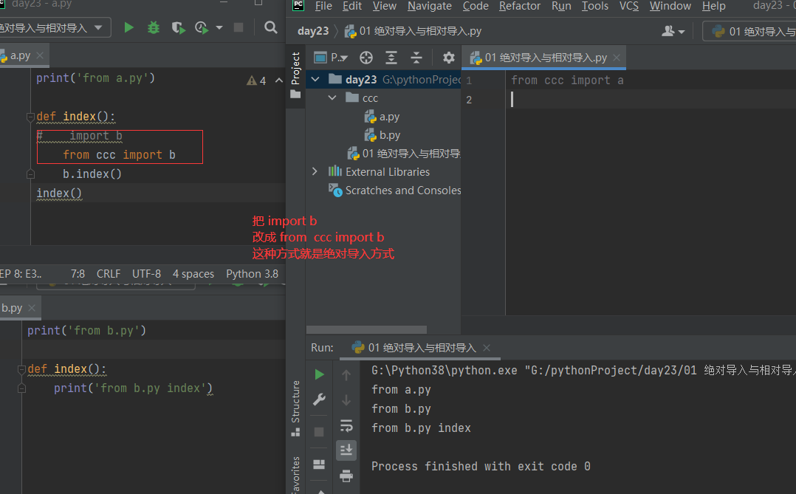The height and width of the screenshot is (494, 796).
Task: Start debugging with the green bug icon
Action: [x=154, y=27]
